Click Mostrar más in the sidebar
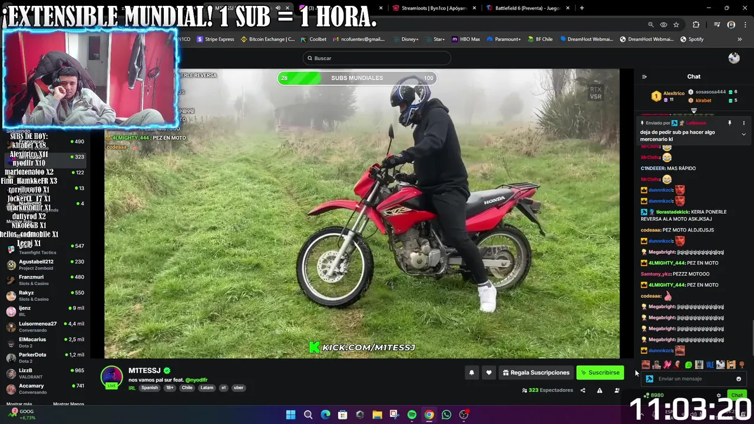Image resolution: width=754 pixels, height=424 pixels. click(x=19, y=404)
